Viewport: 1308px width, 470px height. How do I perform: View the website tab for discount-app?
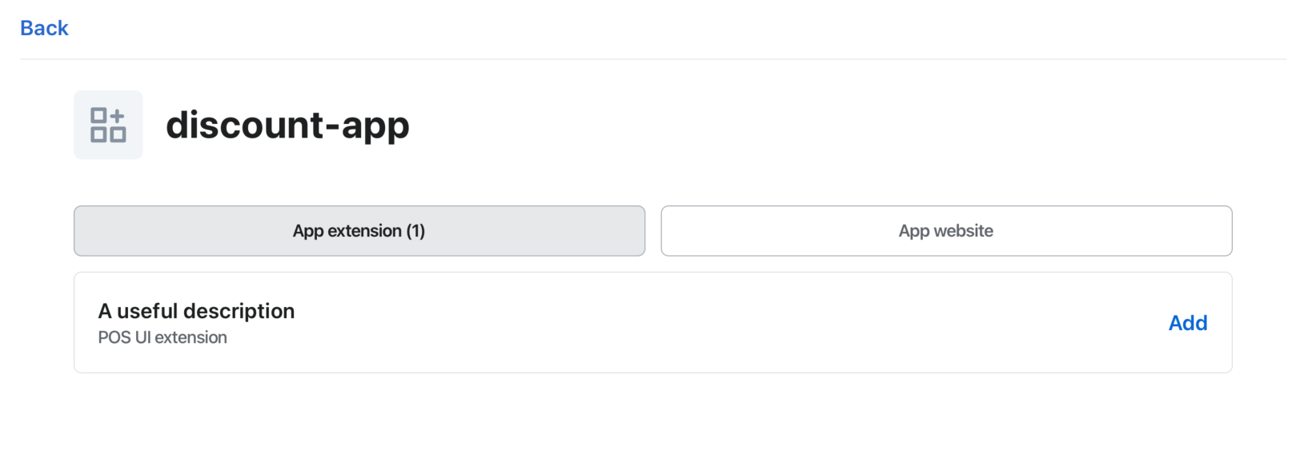[945, 231]
